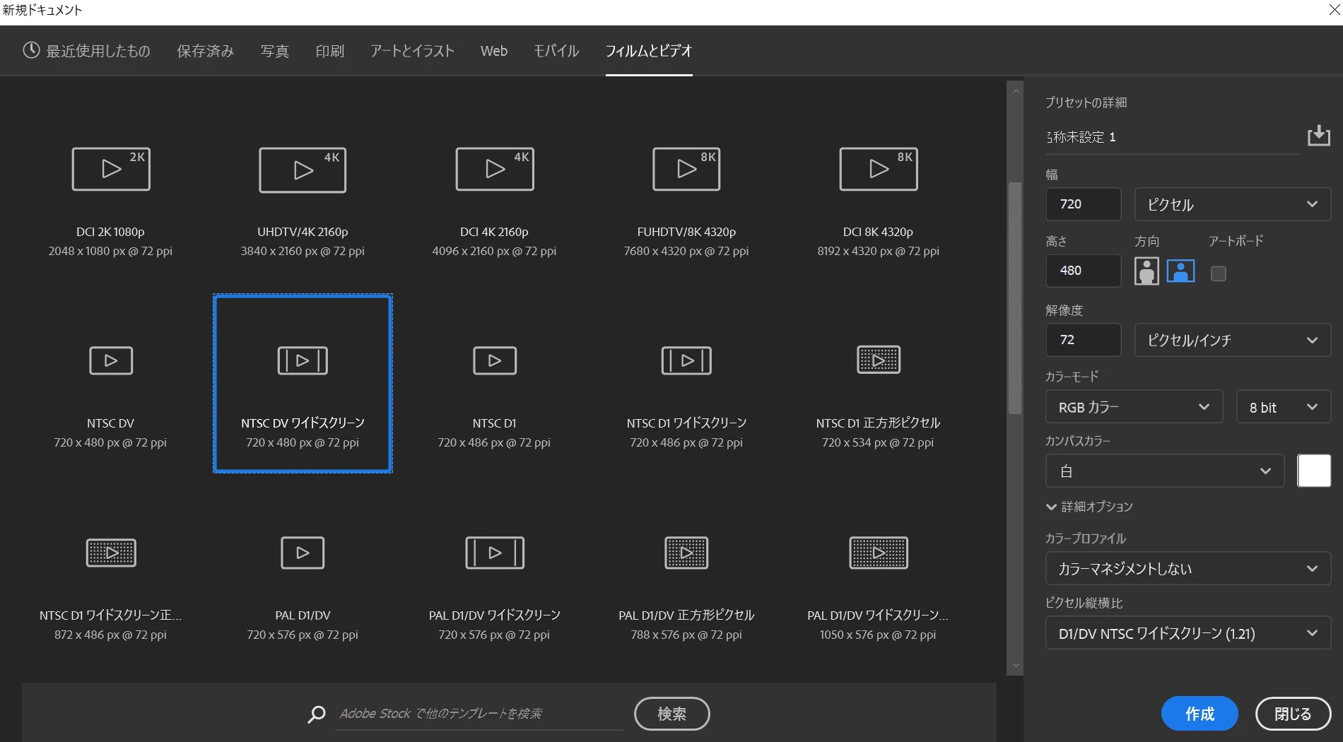Choose the DCI 8K 4320p preset icon

(x=879, y=169)
